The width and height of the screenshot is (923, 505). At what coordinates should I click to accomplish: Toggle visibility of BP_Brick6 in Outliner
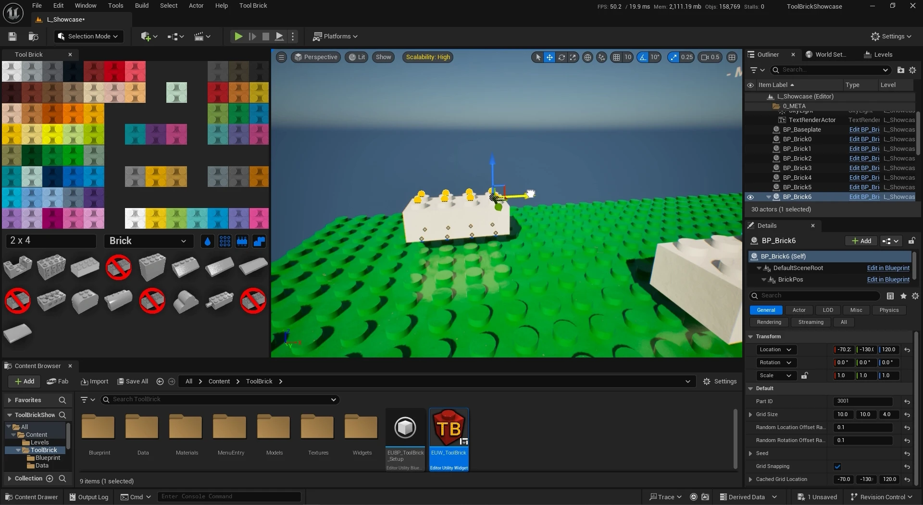tap(750, 197)
